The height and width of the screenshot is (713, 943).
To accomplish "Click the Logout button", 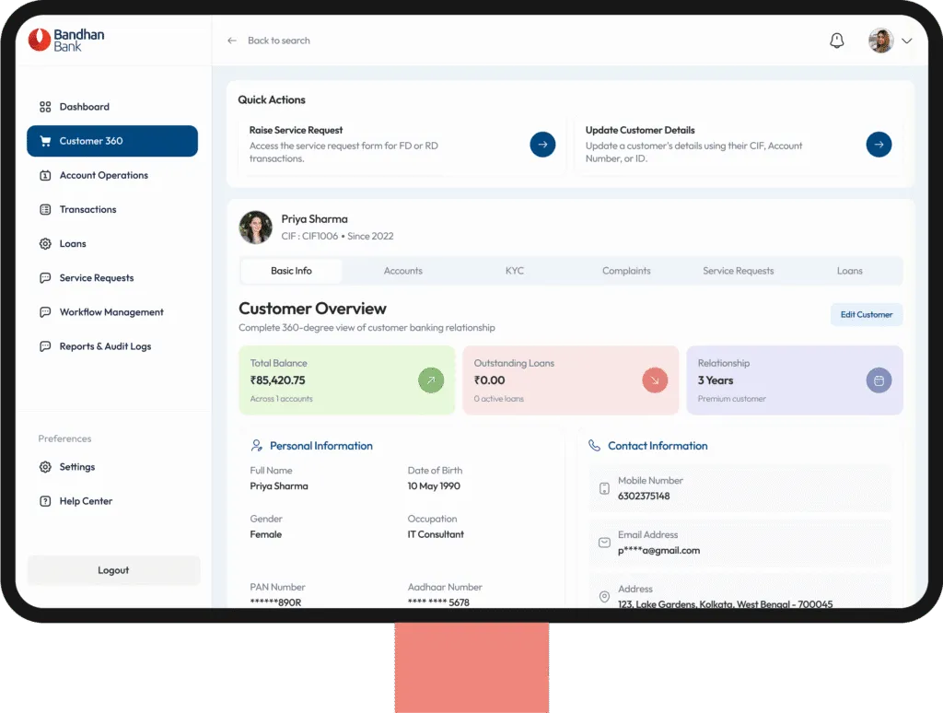I will point(113,570).
